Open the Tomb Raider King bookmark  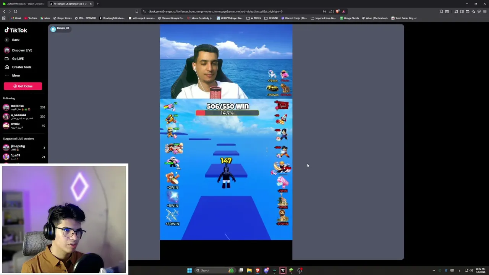[404, 18]
